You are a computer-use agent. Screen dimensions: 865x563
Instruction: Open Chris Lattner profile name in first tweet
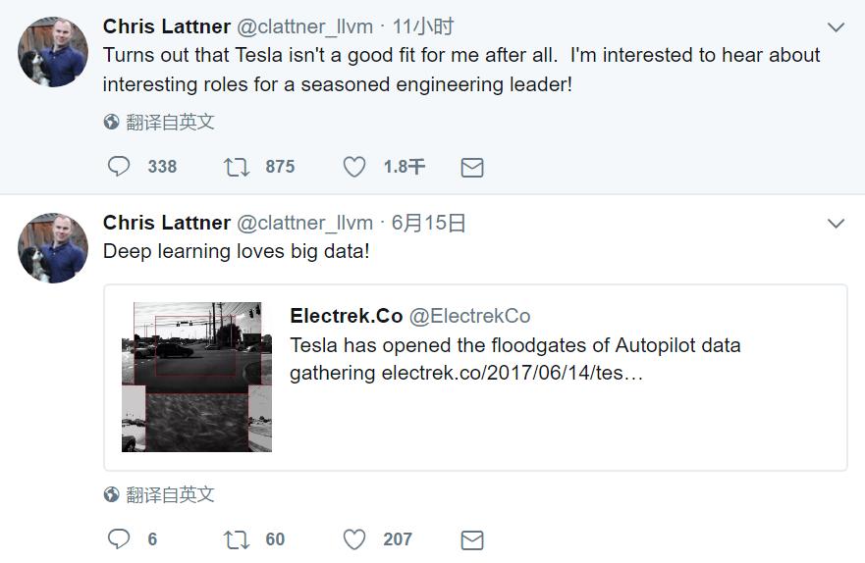[x=167, y=26]
